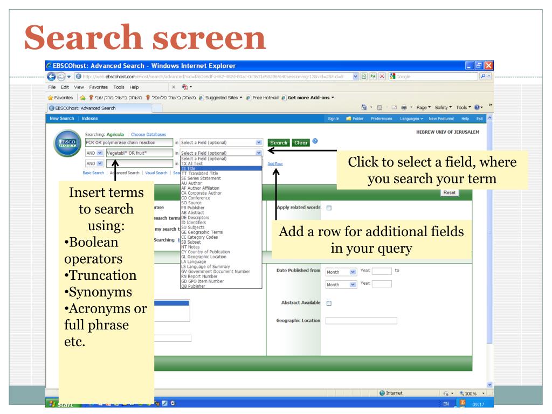Screen dimensions: 552x414
Task: Click the EBSCO host logo
Action: 67,143
